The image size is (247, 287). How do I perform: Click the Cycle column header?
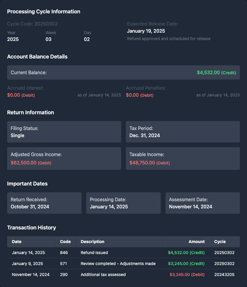[220, 242]
